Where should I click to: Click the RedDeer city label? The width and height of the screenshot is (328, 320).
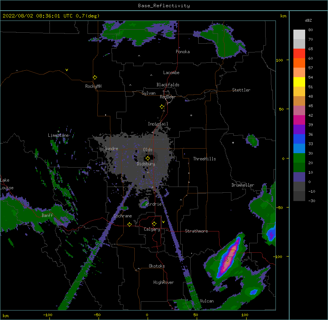tap(167, 97)
